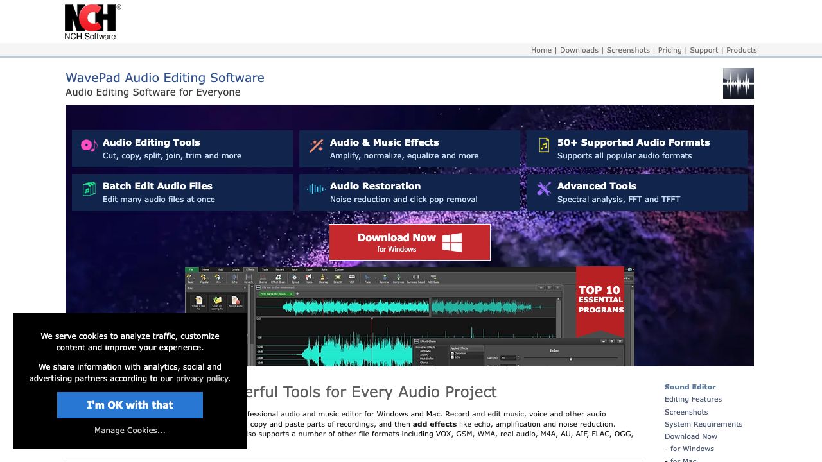
Task: Accept cookies with I'm OK with that
Action: pos(130,406)
